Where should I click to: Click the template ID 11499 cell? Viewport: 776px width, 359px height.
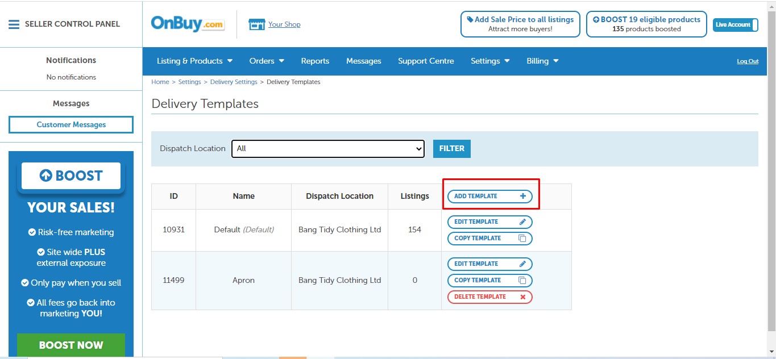tap(173, 281)
